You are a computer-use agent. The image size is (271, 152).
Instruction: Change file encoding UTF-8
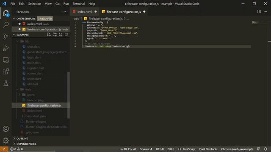point(160,149)
